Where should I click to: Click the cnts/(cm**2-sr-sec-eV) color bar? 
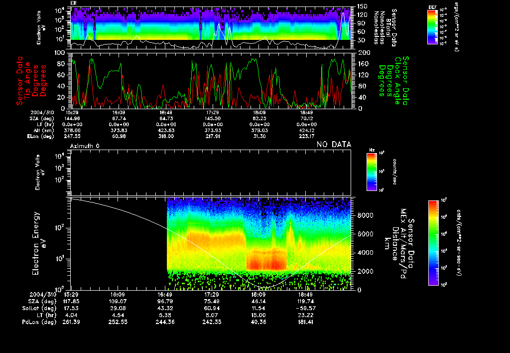tap(433, 243)
